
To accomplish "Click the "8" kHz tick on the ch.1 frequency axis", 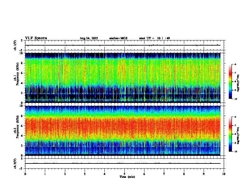I will point(22,63).
